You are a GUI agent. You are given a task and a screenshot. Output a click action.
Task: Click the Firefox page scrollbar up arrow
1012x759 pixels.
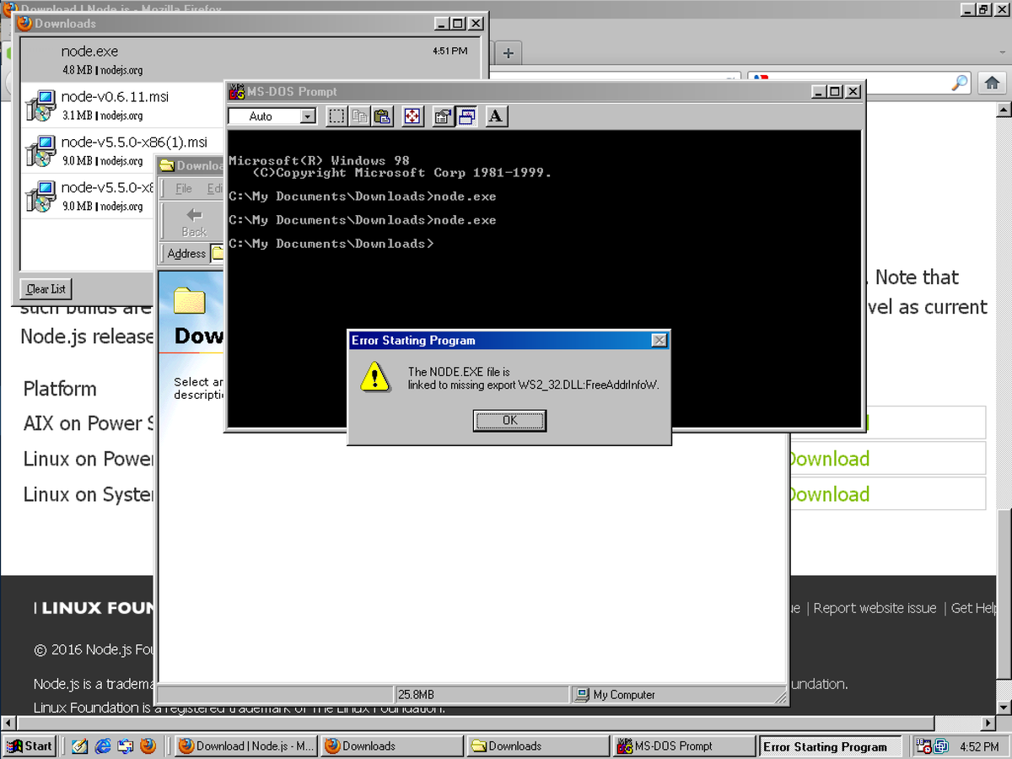[x=1004, y=110]
